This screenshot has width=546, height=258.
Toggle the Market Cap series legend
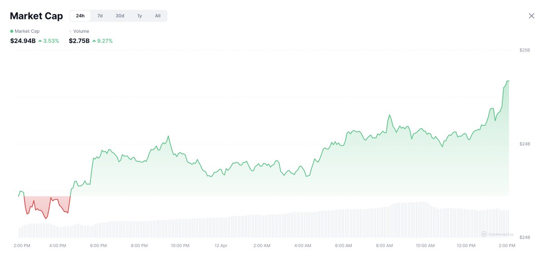pos(25,31)
